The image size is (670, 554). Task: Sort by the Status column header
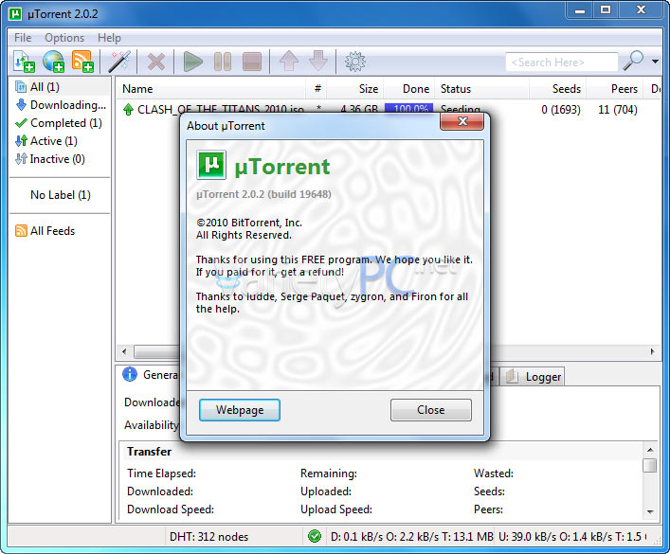[x=481, y=89]
